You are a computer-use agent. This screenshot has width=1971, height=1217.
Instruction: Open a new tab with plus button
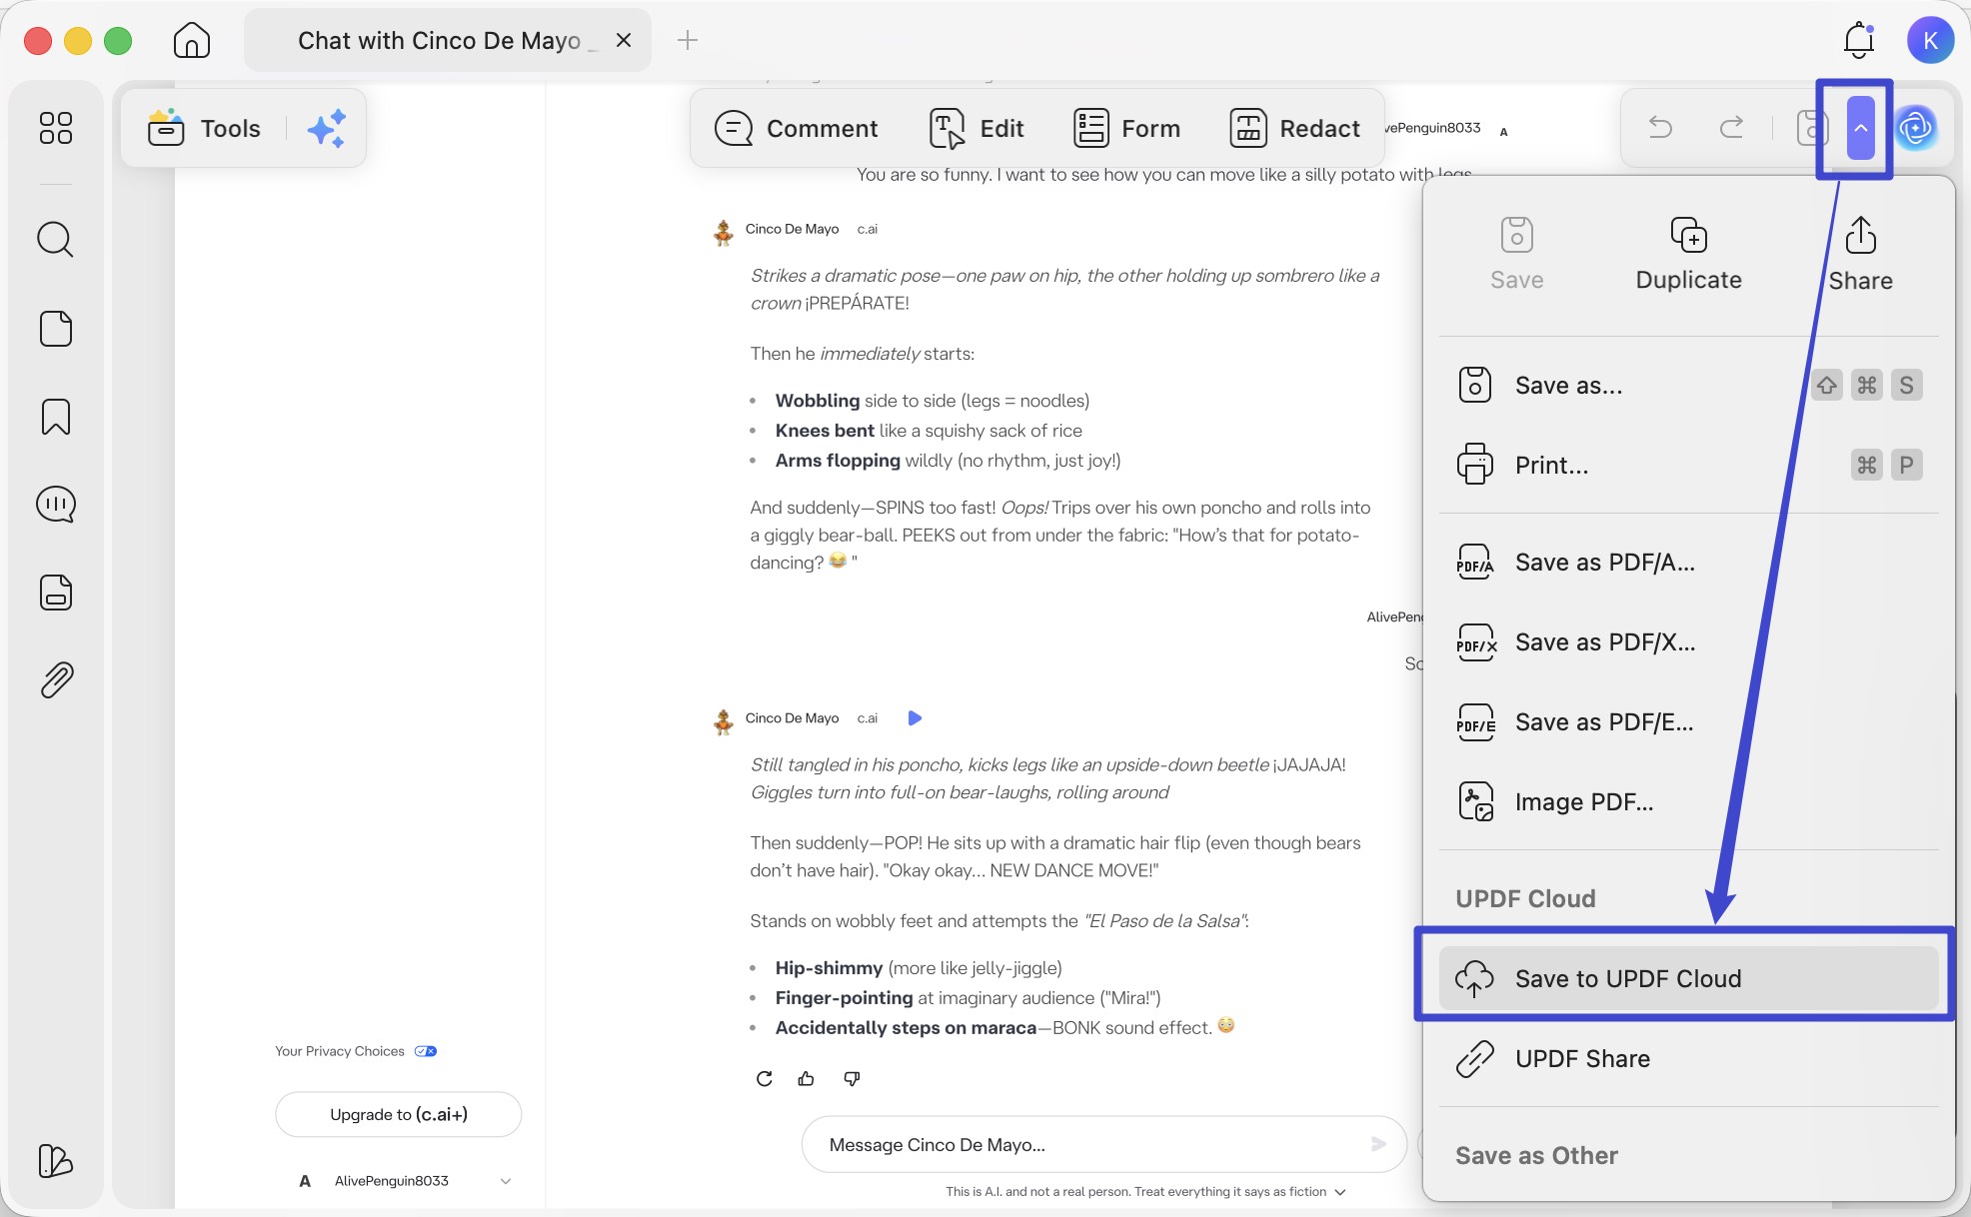[687, 40]
